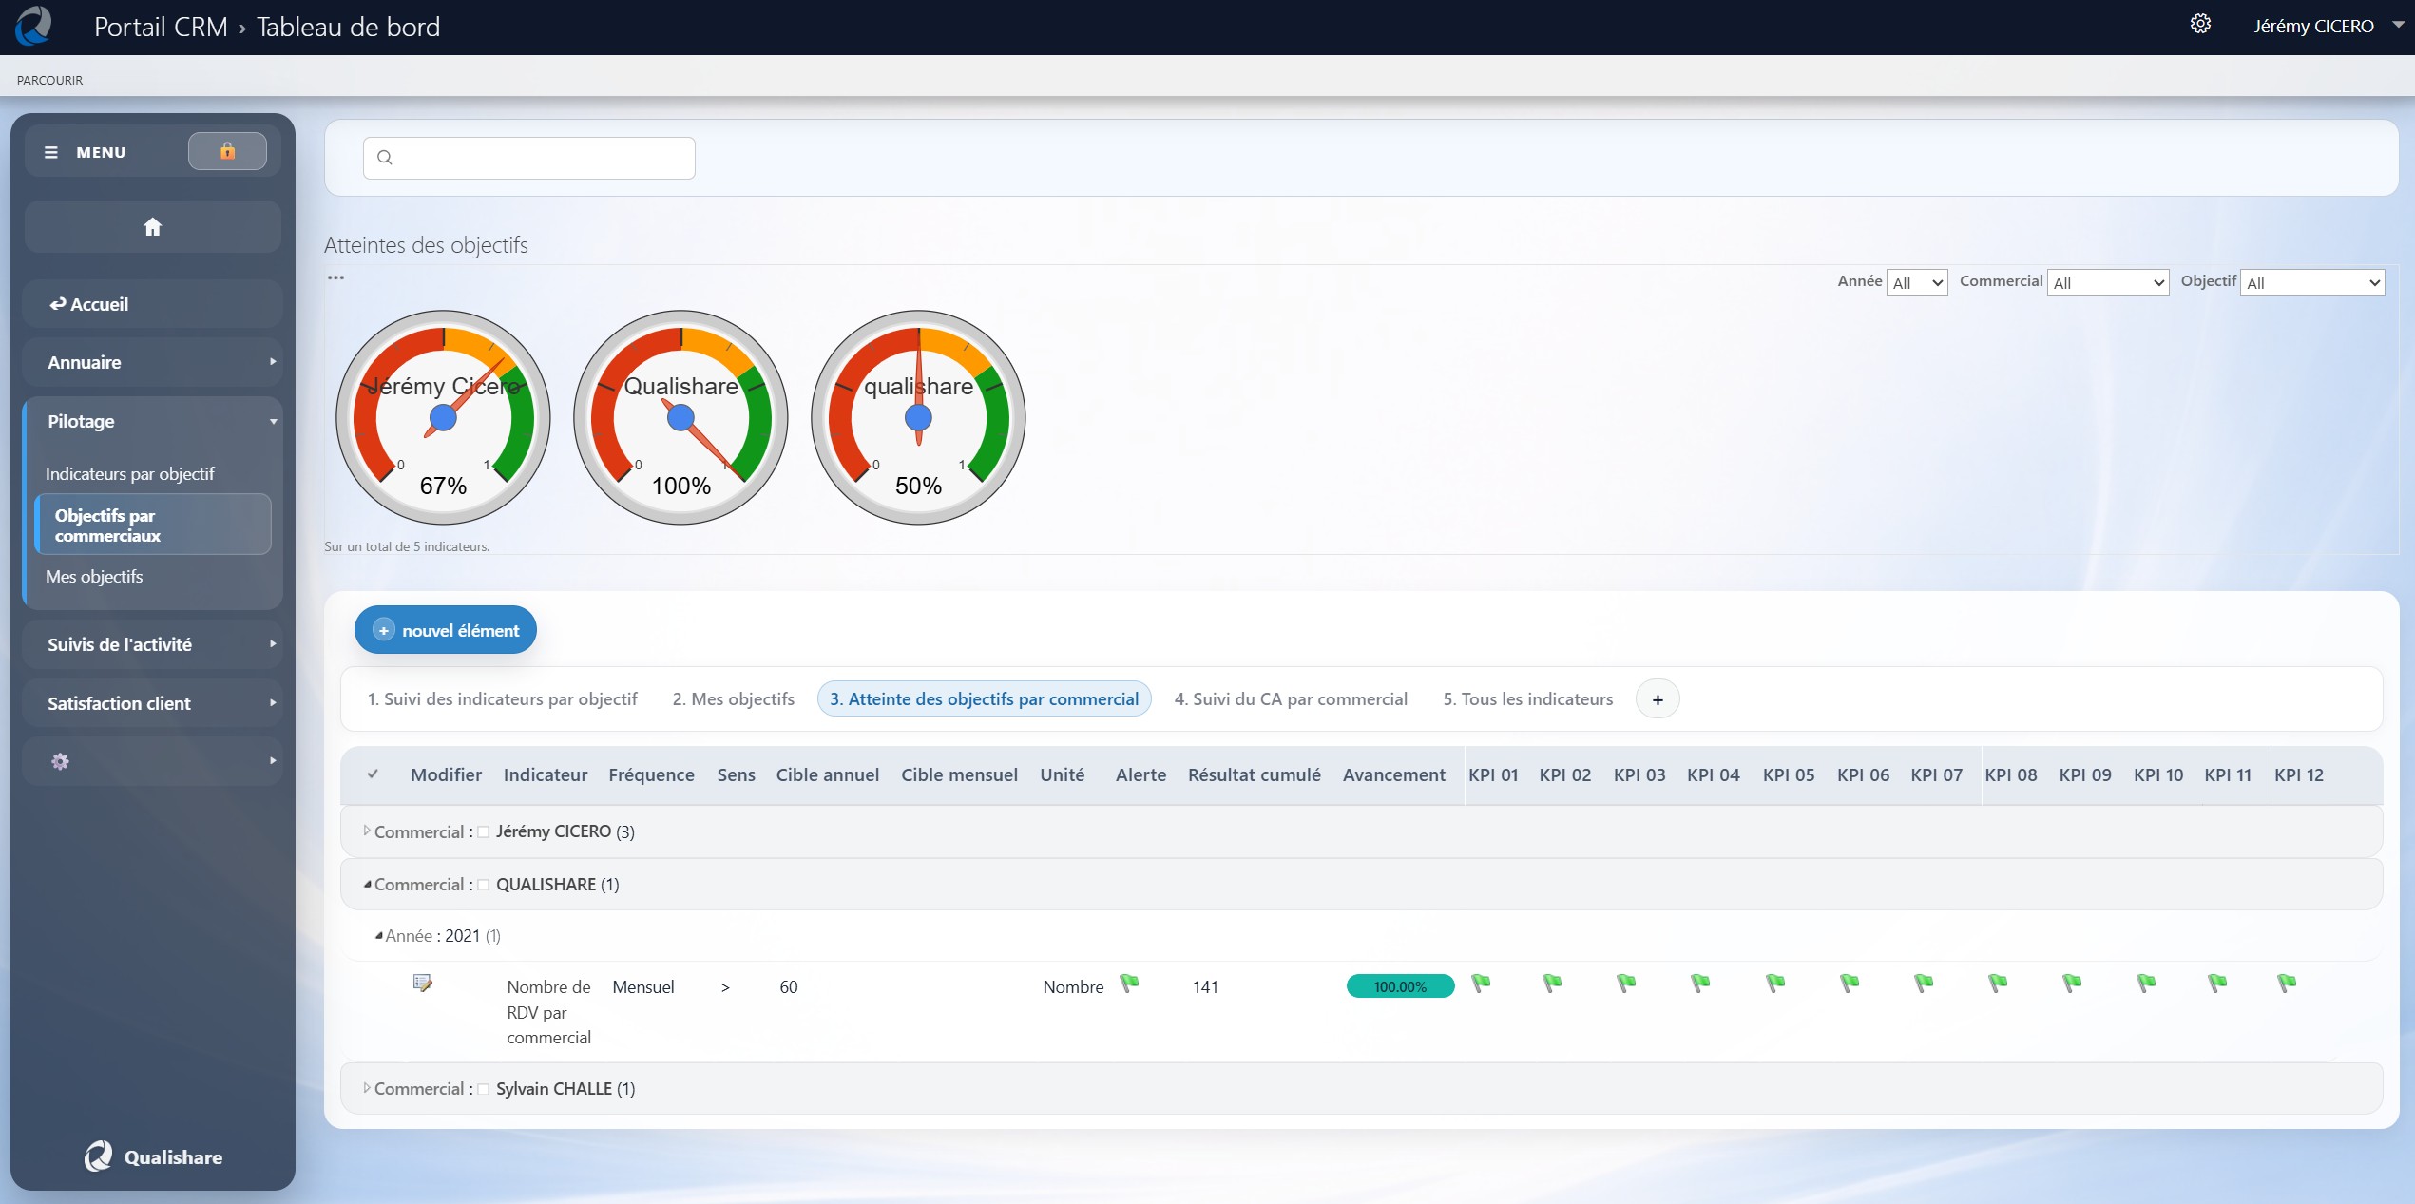Sort by the Résultat cumulé column header
2415x1204 pixels.
click(x=1255, y=774)
